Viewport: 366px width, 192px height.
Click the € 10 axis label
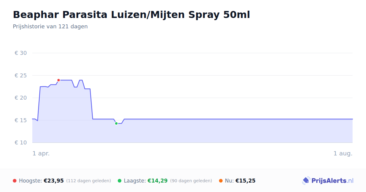coord(21,143)
